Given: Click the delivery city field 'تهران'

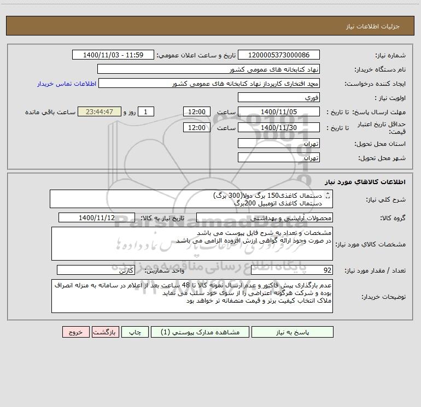Looking at the screenshot, I should point(279,157).
